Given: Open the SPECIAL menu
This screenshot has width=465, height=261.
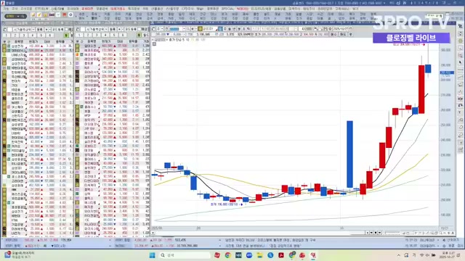Looking at the screenshot, I should pos(227,9).
